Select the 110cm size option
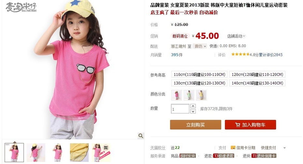303x164 pixels. (x=199, y=74)
